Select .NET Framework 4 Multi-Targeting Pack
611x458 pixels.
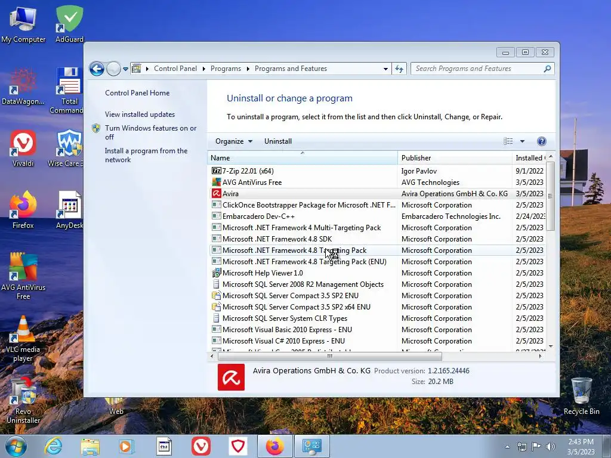click(377, 227)
